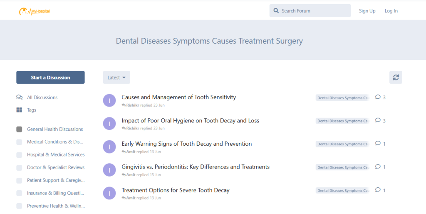Select the General Health Discussions tag square
The image size is (426, 214).
click(x=19, y=129)
